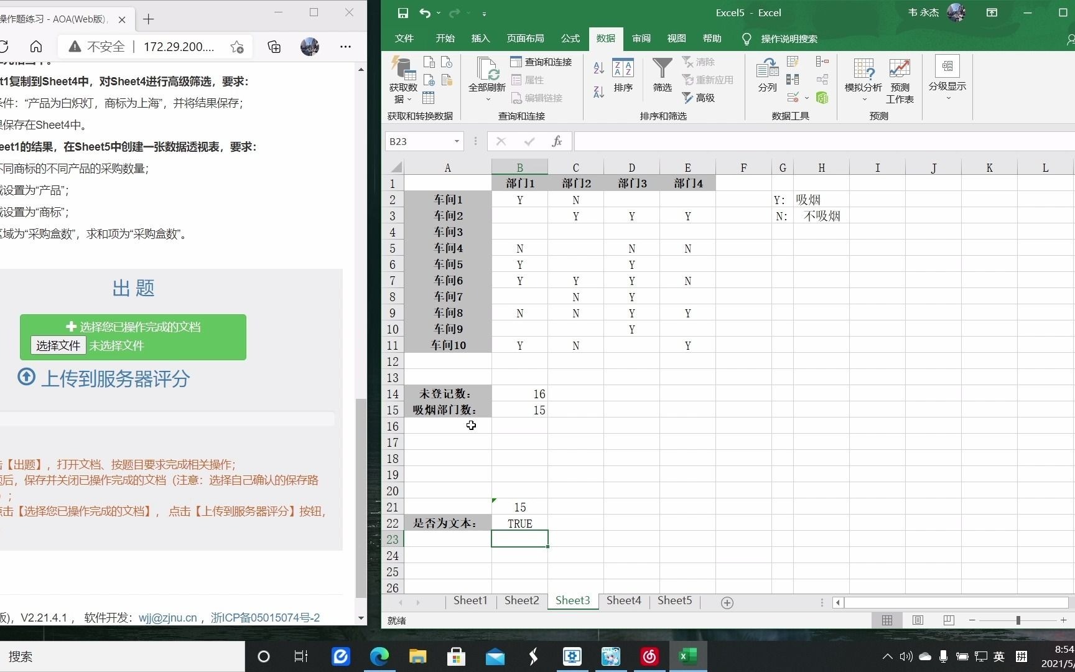Switch to Page Break preview in status bar
The height and width of the screenshot is (672, 1075).
[948, 620]
